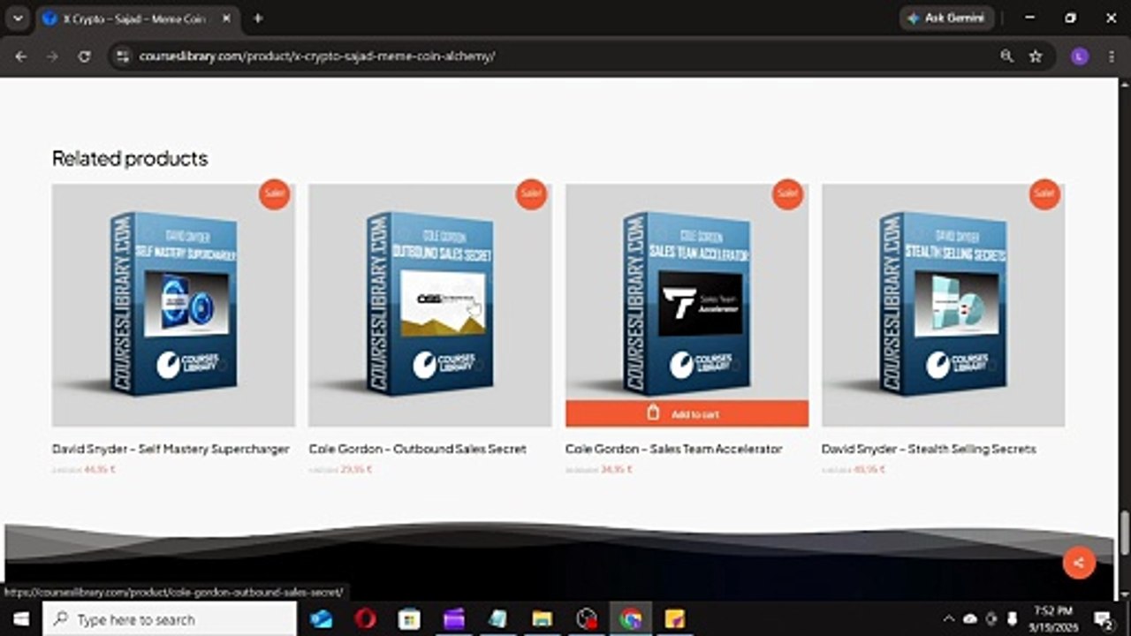Bookmark this page with the star icon
This screenshot has width=1131, height=636.
pos(1036,56)
